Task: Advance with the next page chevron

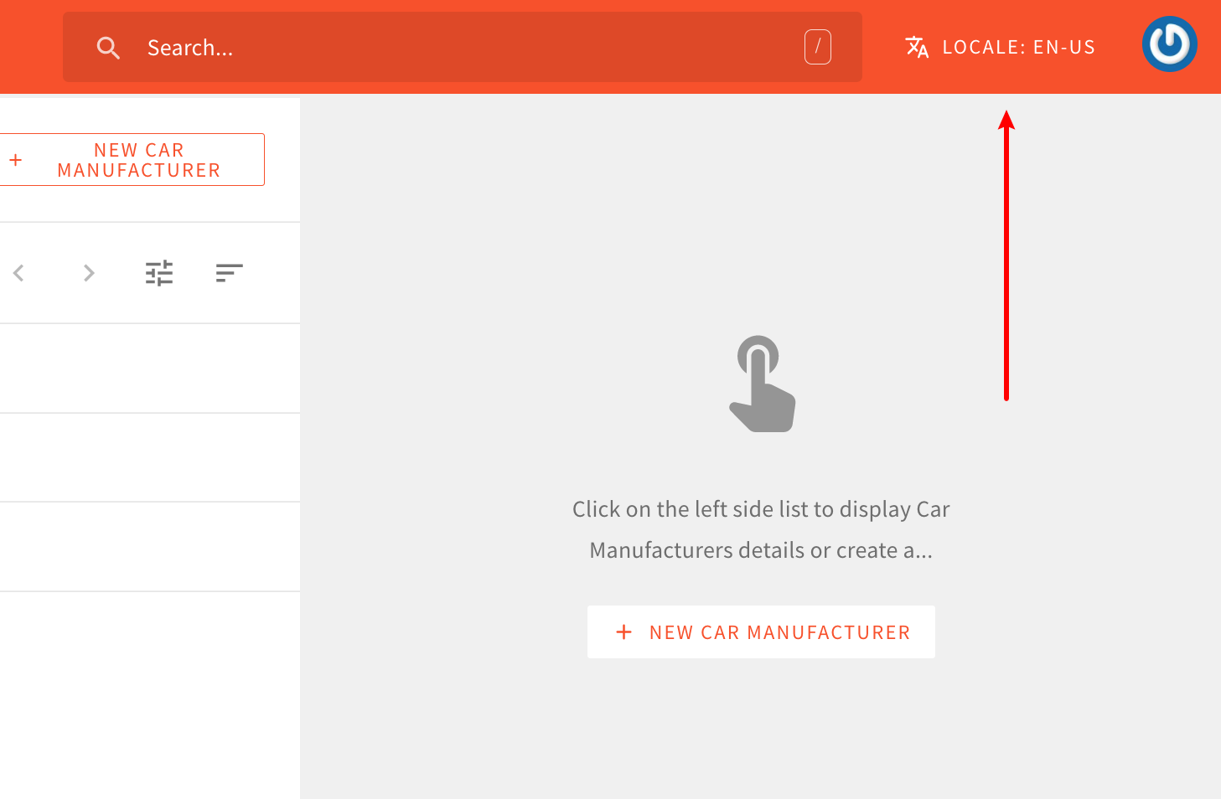Action: (89, 272)
